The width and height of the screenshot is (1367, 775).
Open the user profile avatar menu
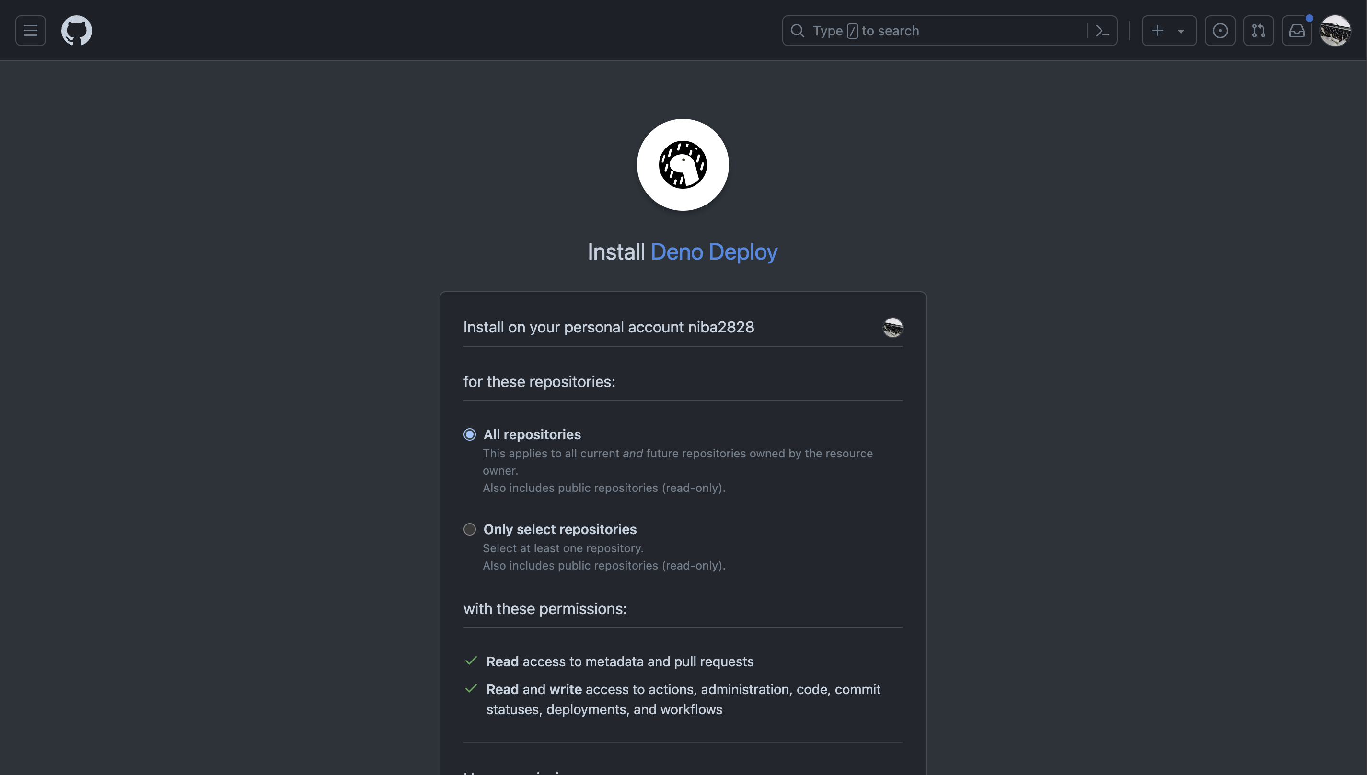click(x=1334, y=31)
